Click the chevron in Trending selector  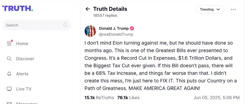218,9
